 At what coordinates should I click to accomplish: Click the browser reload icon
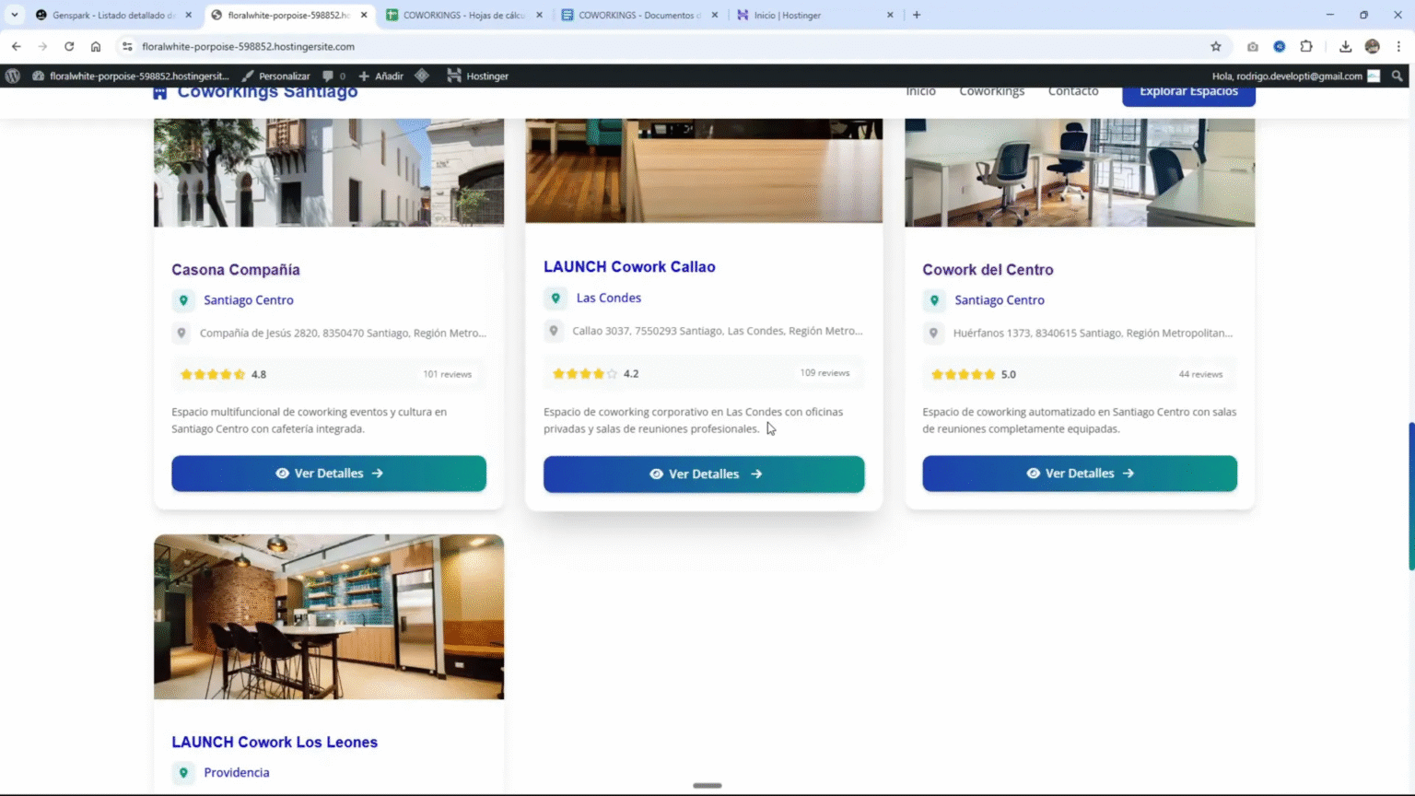coord(69,46)
